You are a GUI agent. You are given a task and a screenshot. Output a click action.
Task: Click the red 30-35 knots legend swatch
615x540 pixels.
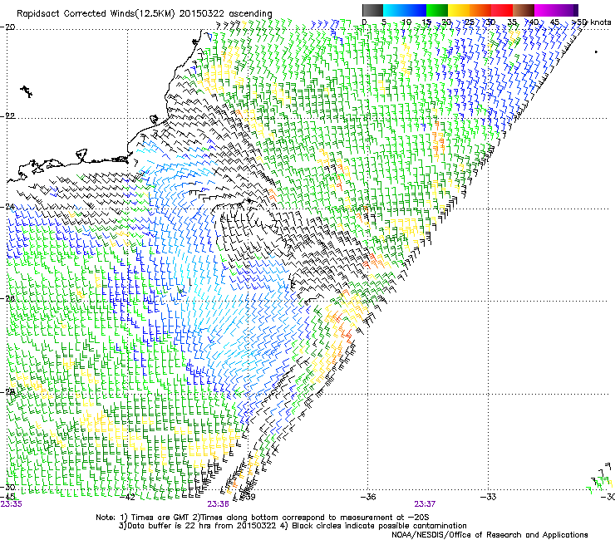(502, 10)
